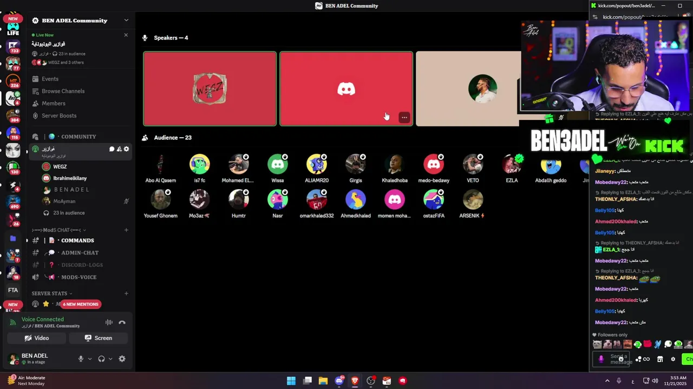Open the FTA server in the server list
This screenshot has width=693, height=389.
click(13, 290)
